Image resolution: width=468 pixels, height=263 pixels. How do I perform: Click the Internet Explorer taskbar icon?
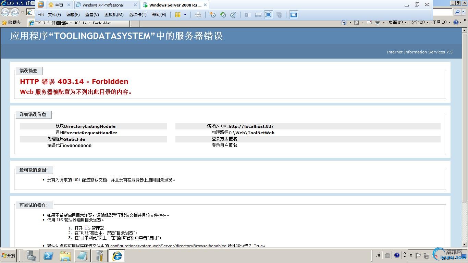[x=117, y=255]
